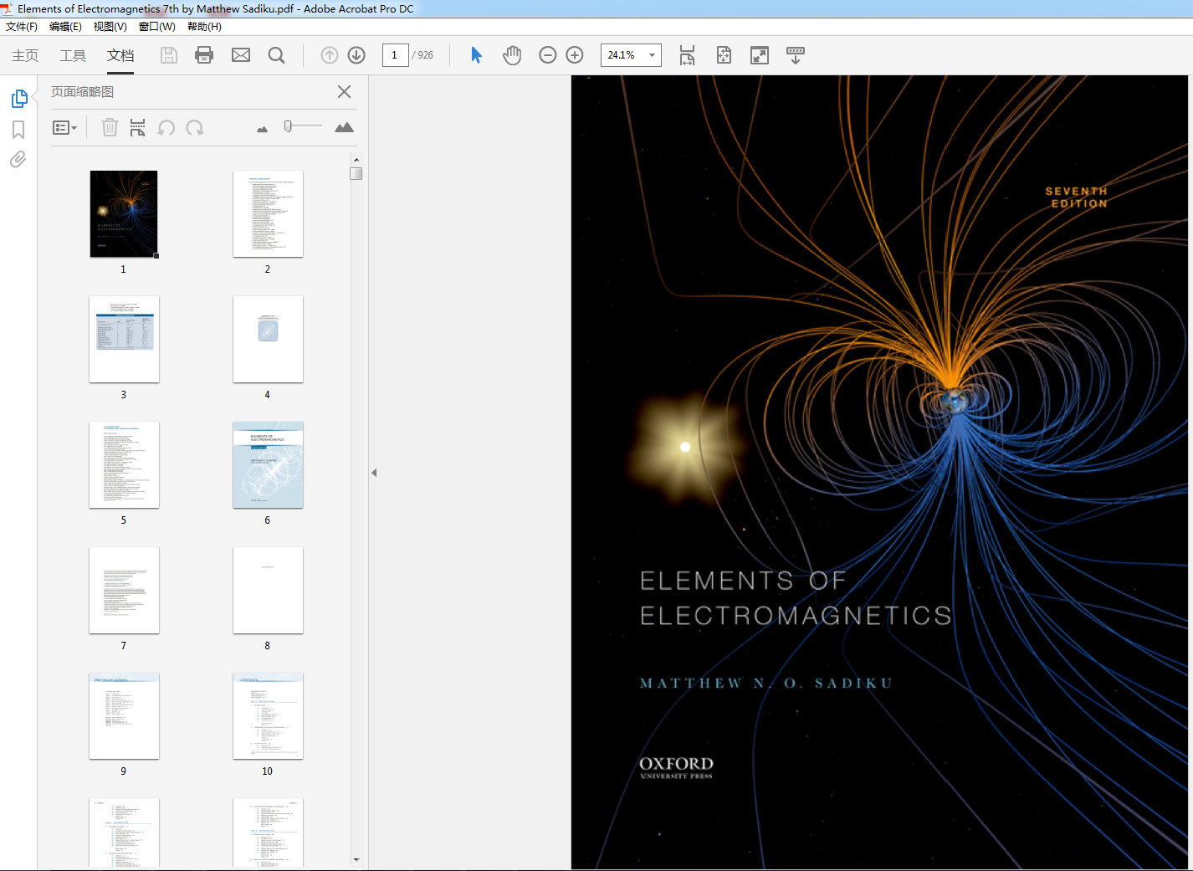1193x871 pixels.
Task: Open the 文件(F) menu
Action: tap(22, 27)
